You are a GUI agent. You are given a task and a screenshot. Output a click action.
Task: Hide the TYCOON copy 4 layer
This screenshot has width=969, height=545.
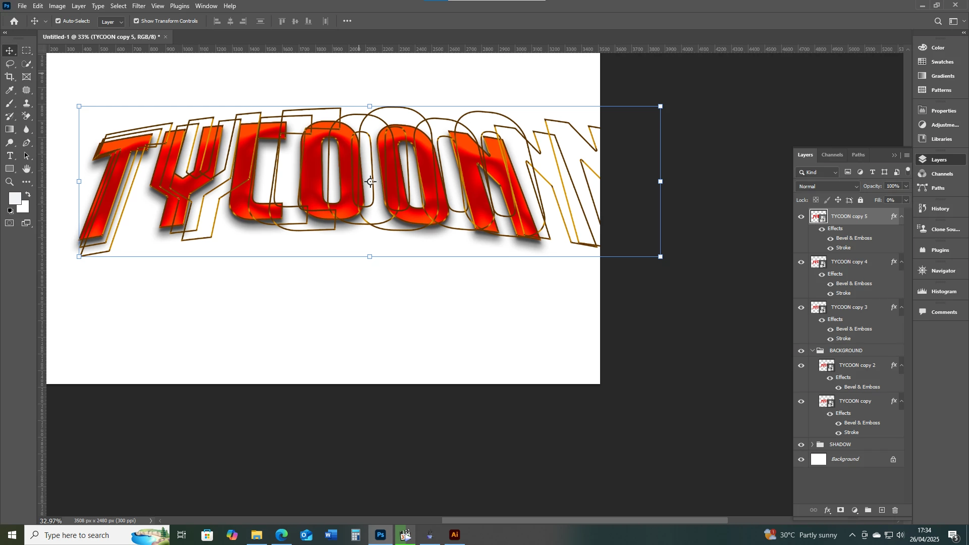(x=801, y=262)
